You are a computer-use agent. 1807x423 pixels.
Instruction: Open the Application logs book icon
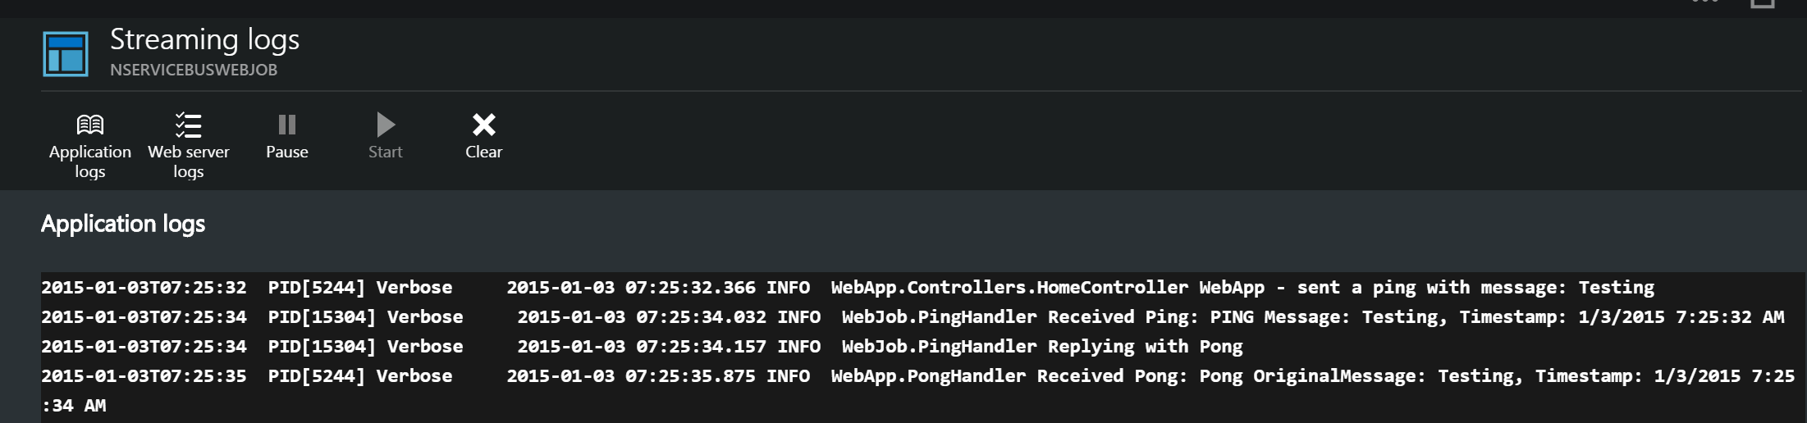(x=89, y=125)
